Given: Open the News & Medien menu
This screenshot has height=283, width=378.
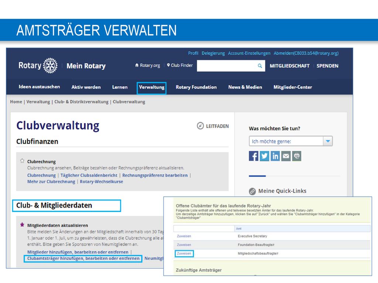Looking at the screenshot, I should pyautogui.click(x=245, y=87).
